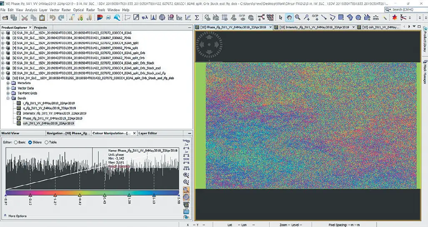Viewport: 428px width, 227px height.
Task: Select the coh_IW1_VV_04May2019_22Apr2019 band
Action: coord(48,123)
